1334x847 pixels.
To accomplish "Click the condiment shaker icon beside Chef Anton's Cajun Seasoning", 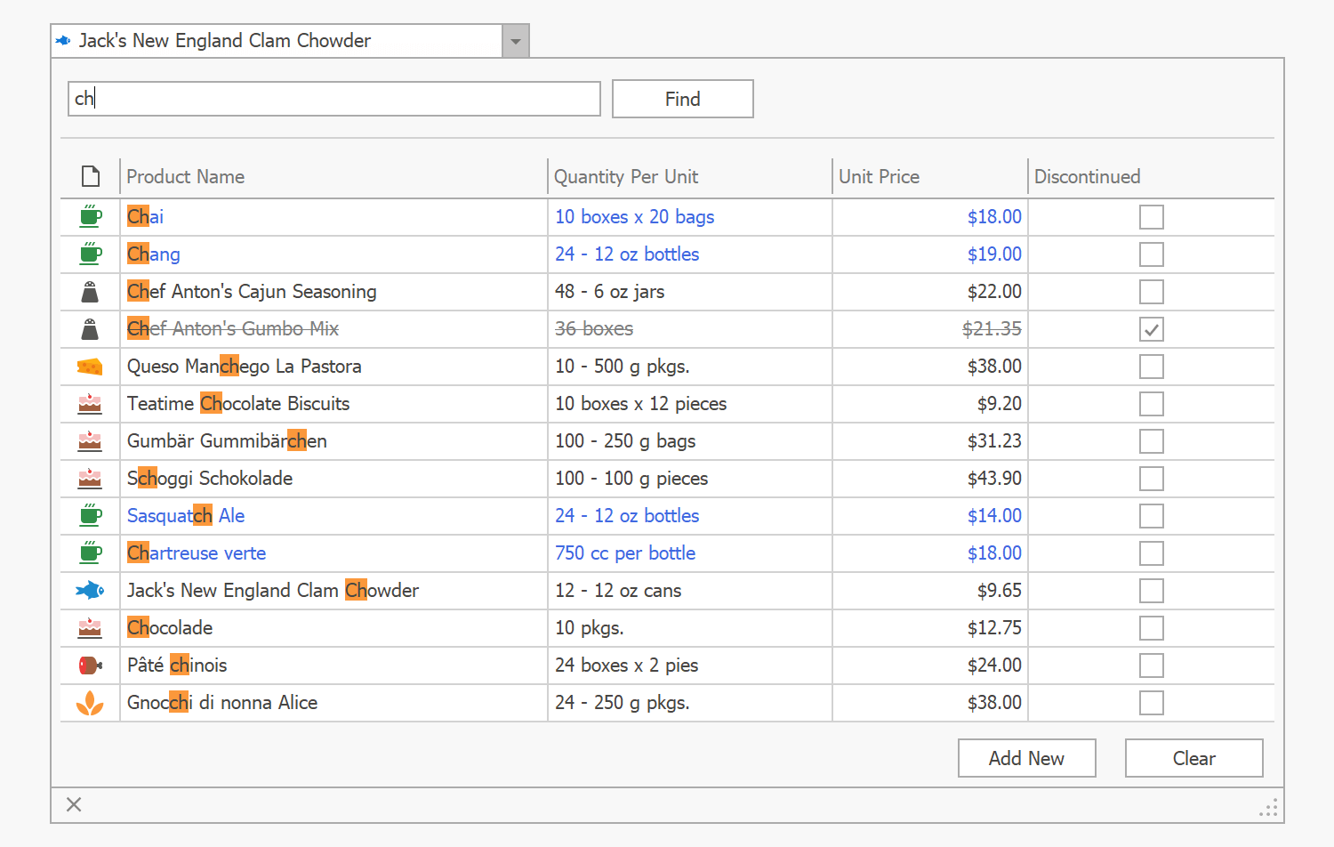I will (x=90, y=292).
